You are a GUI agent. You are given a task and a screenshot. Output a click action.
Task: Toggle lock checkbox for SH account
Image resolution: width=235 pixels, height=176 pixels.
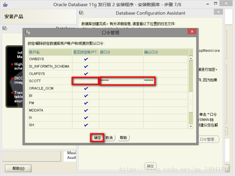pos(86,125)
